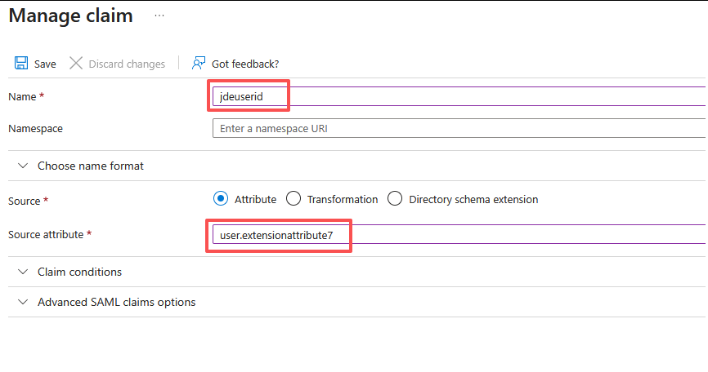Click the Save floppy disk icon
The image size is (708, 372).
tap(21, 63)
